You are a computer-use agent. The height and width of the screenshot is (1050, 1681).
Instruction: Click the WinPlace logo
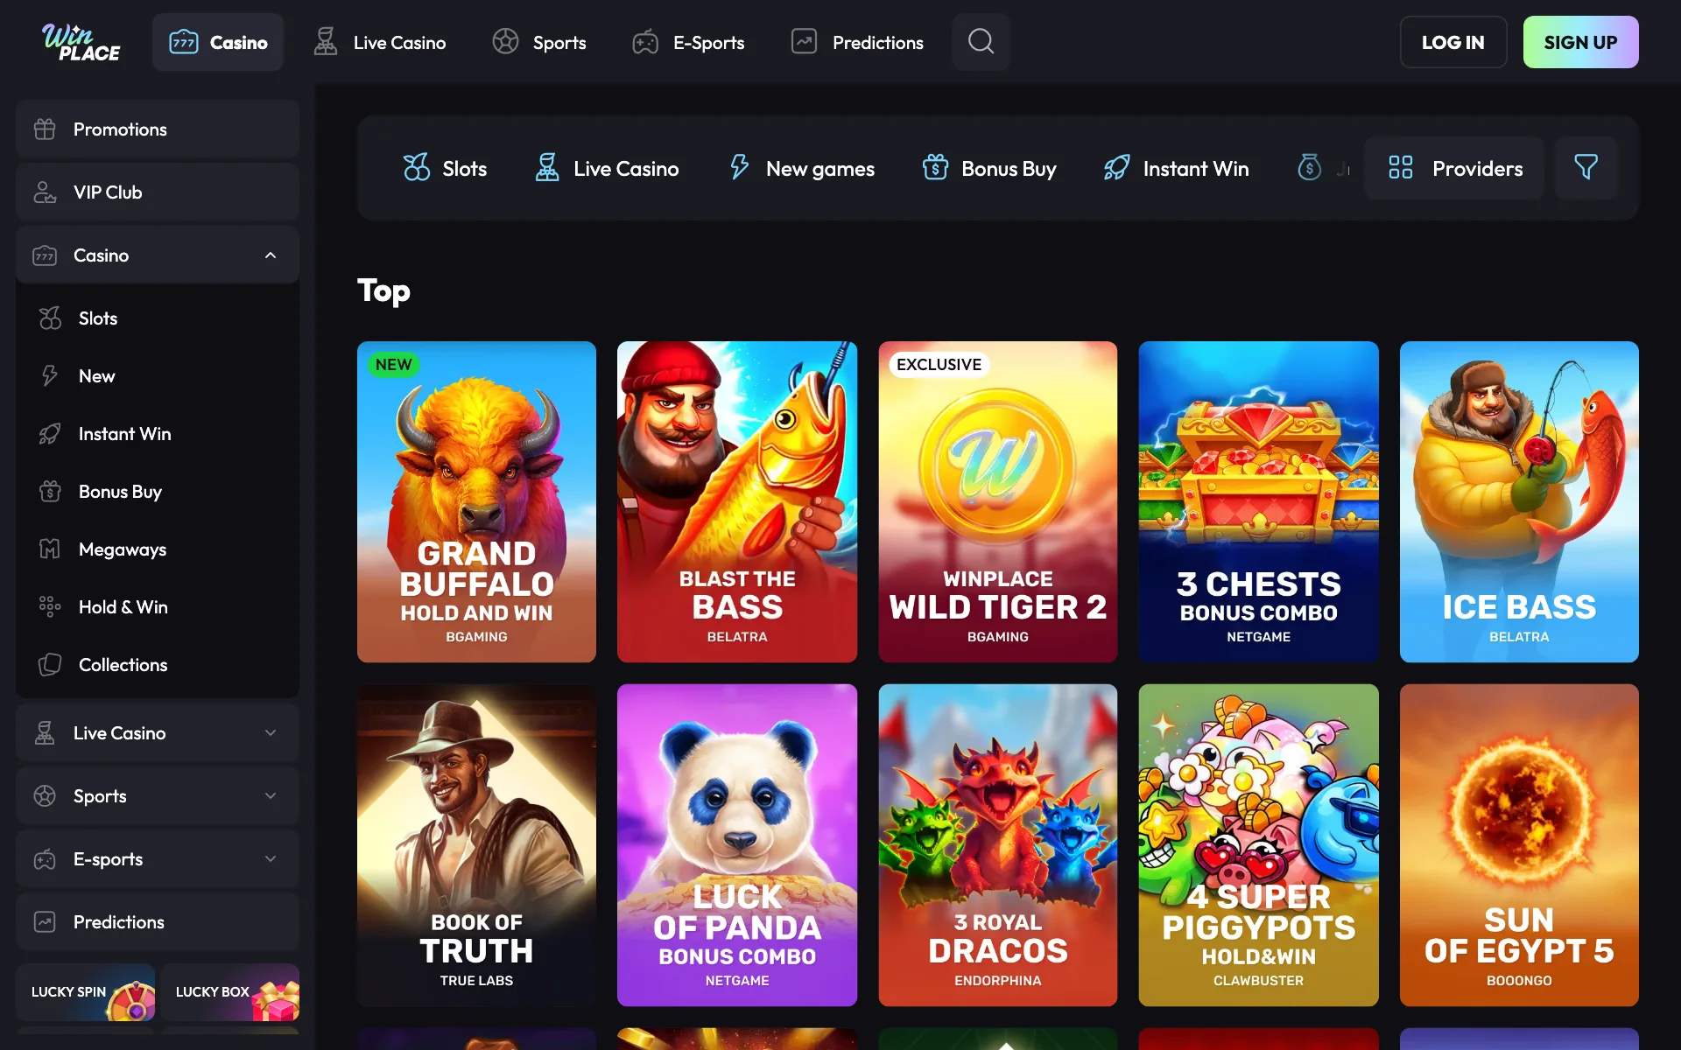(x=81, y=42)
